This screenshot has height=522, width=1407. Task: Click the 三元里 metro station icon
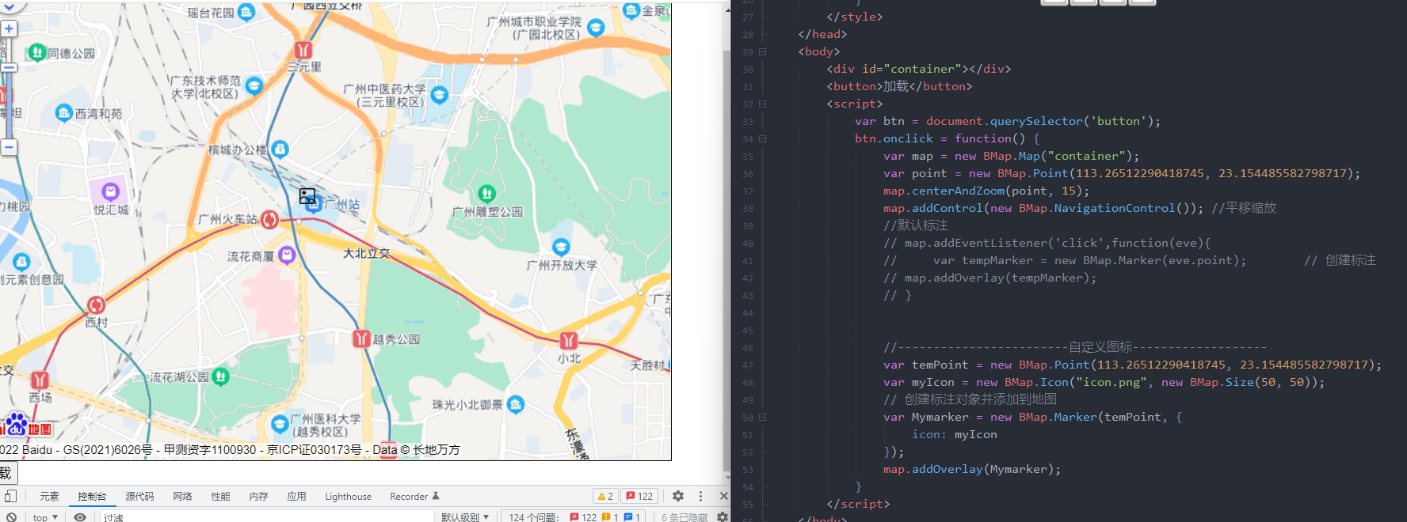tap(303, 50)
